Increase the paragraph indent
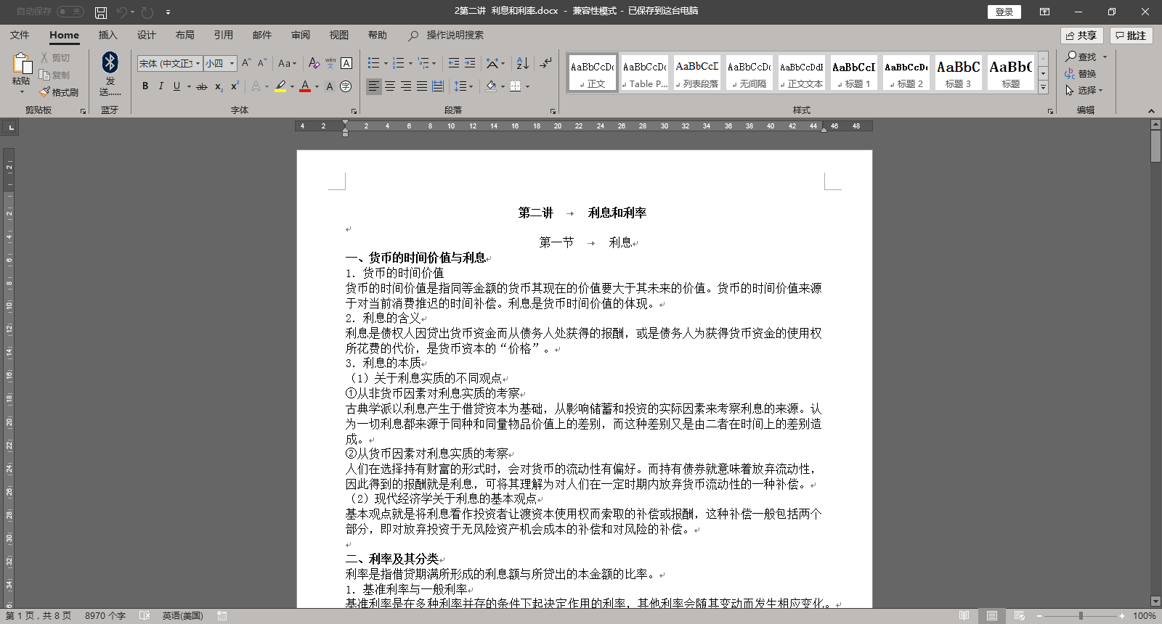 coord(470,63)
